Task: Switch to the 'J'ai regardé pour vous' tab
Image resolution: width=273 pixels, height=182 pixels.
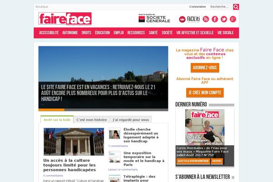Action: pyautogui.click(x=131, y=120)
